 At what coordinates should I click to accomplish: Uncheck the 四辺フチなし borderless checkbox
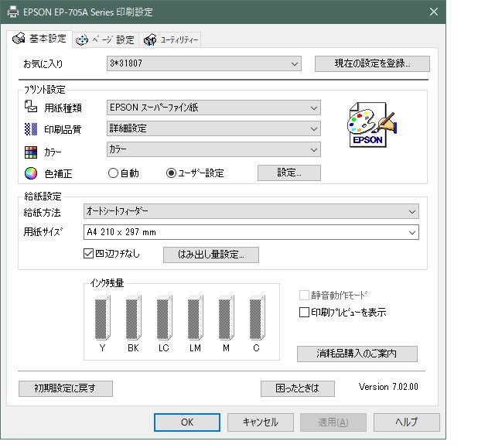click(x=87, y=252)
